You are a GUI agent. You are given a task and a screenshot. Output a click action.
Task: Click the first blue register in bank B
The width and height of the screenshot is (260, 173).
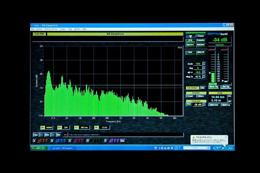tap(56, 141)
